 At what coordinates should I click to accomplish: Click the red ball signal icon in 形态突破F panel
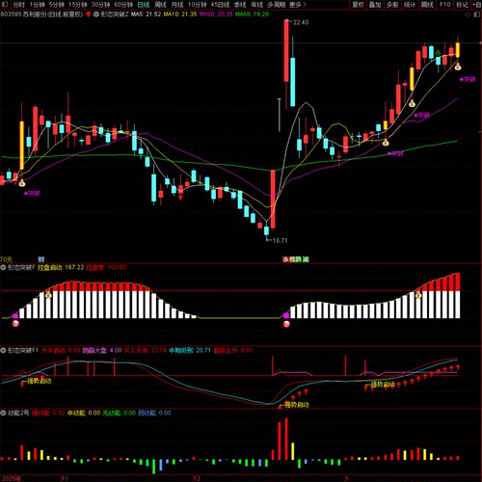pyautogui.click(x=15, y=323)
